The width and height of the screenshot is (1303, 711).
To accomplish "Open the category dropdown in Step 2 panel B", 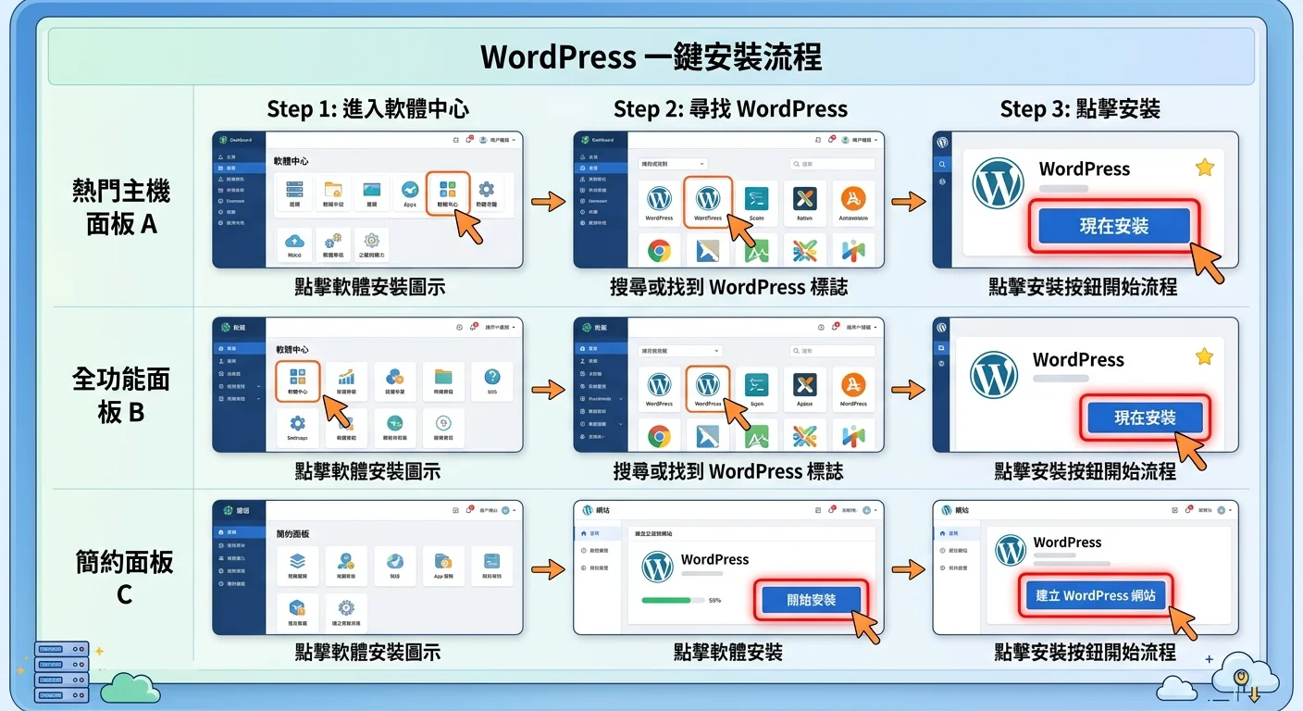I will (680, 351).
